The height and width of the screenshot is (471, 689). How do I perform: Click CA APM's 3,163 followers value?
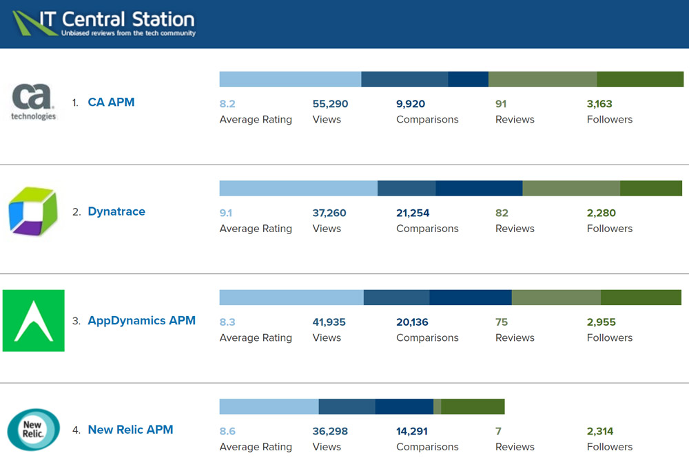pos(600,104)
